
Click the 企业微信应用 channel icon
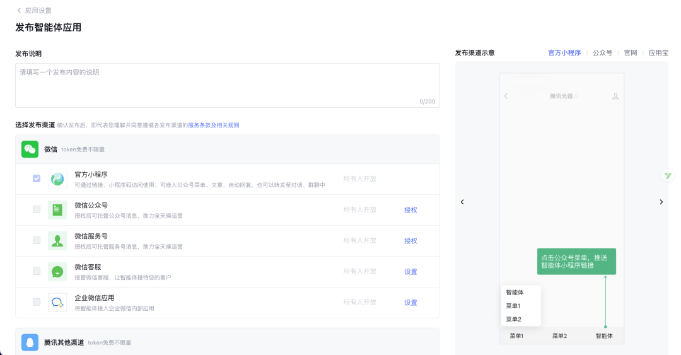(57, 303)
